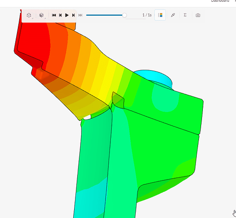The width and height of the screenshot is (236, 218).
Task: Open the view orientation cube menu
Action: click(x=29, y=15)
